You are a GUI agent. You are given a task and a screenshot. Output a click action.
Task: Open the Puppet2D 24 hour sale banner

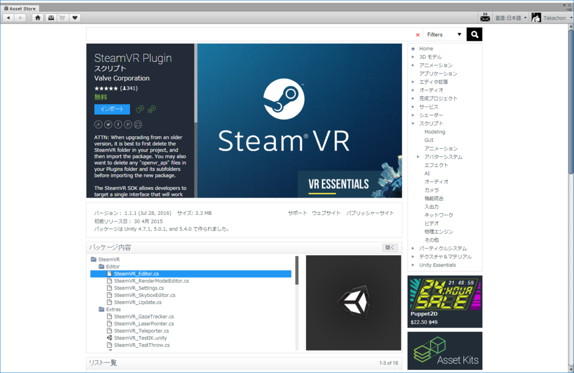coord(445,302)
